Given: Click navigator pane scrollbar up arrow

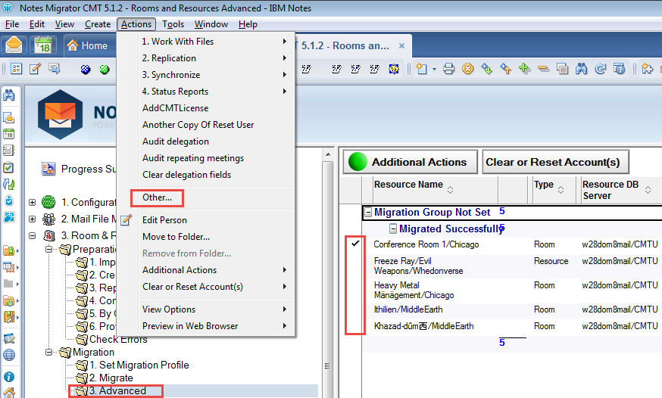Looking at the screenshot, I should (328, 154).
